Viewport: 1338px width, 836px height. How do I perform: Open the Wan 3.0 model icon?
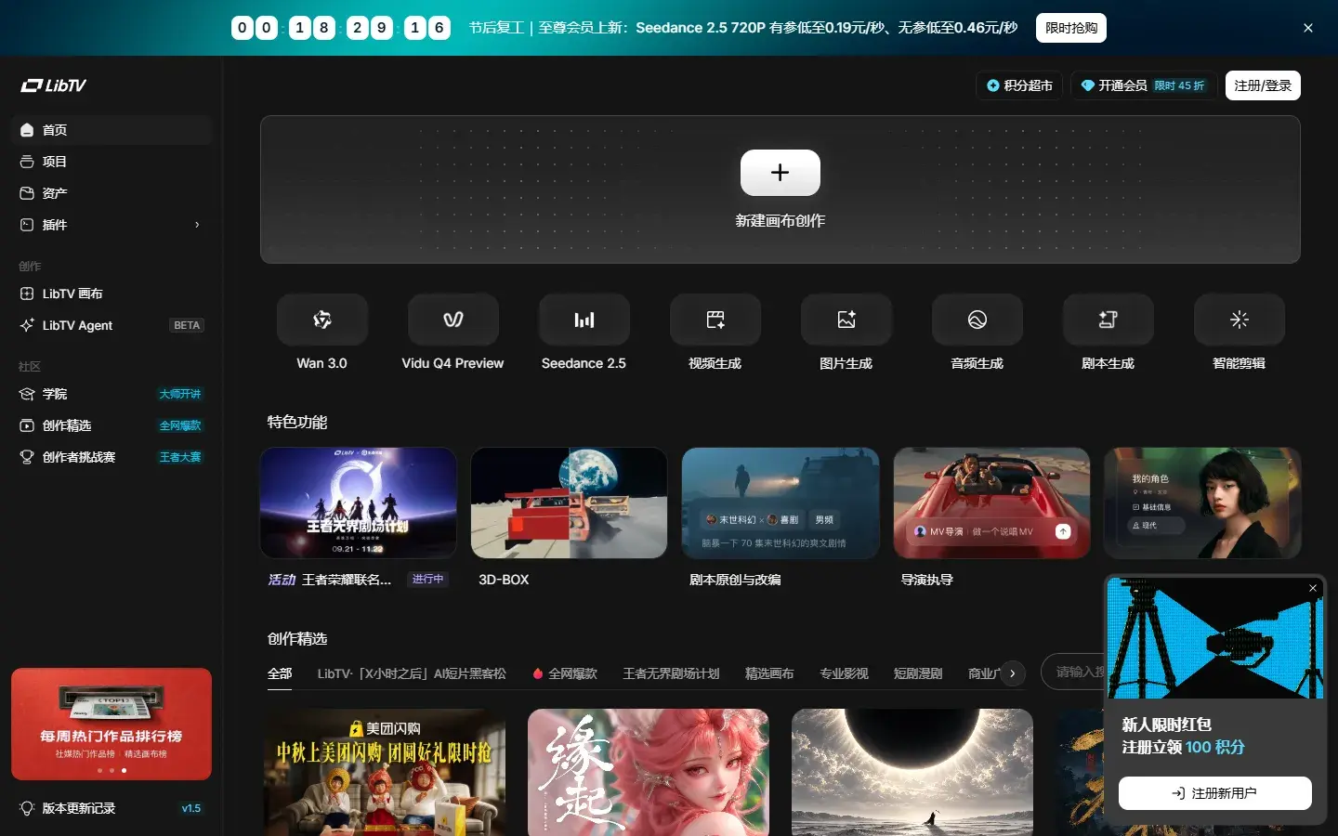[x=322, y=320]
